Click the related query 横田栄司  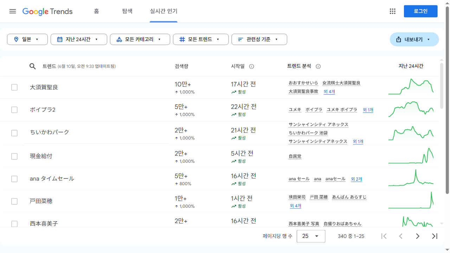(x=297, y=197)
